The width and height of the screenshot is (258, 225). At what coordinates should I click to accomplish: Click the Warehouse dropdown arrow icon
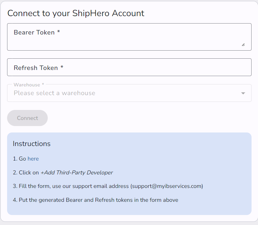click(243, 93)
